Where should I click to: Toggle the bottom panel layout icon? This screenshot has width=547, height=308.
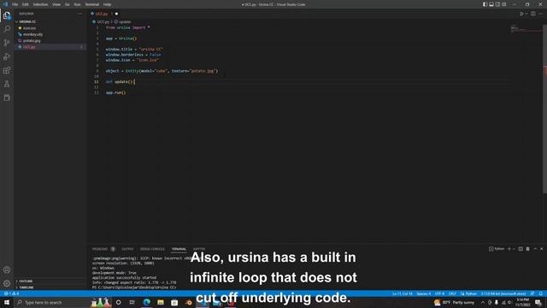(x=491, y=4)
